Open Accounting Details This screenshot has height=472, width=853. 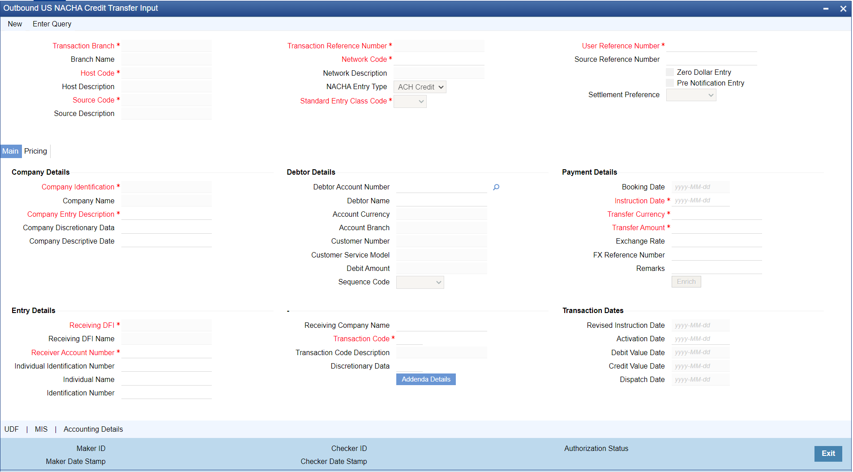(x=93, y=429)
